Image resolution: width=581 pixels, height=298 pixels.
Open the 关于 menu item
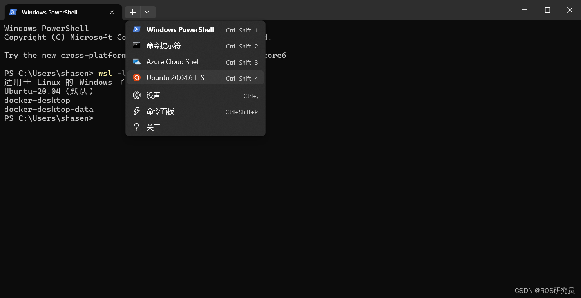click(195, 127)
